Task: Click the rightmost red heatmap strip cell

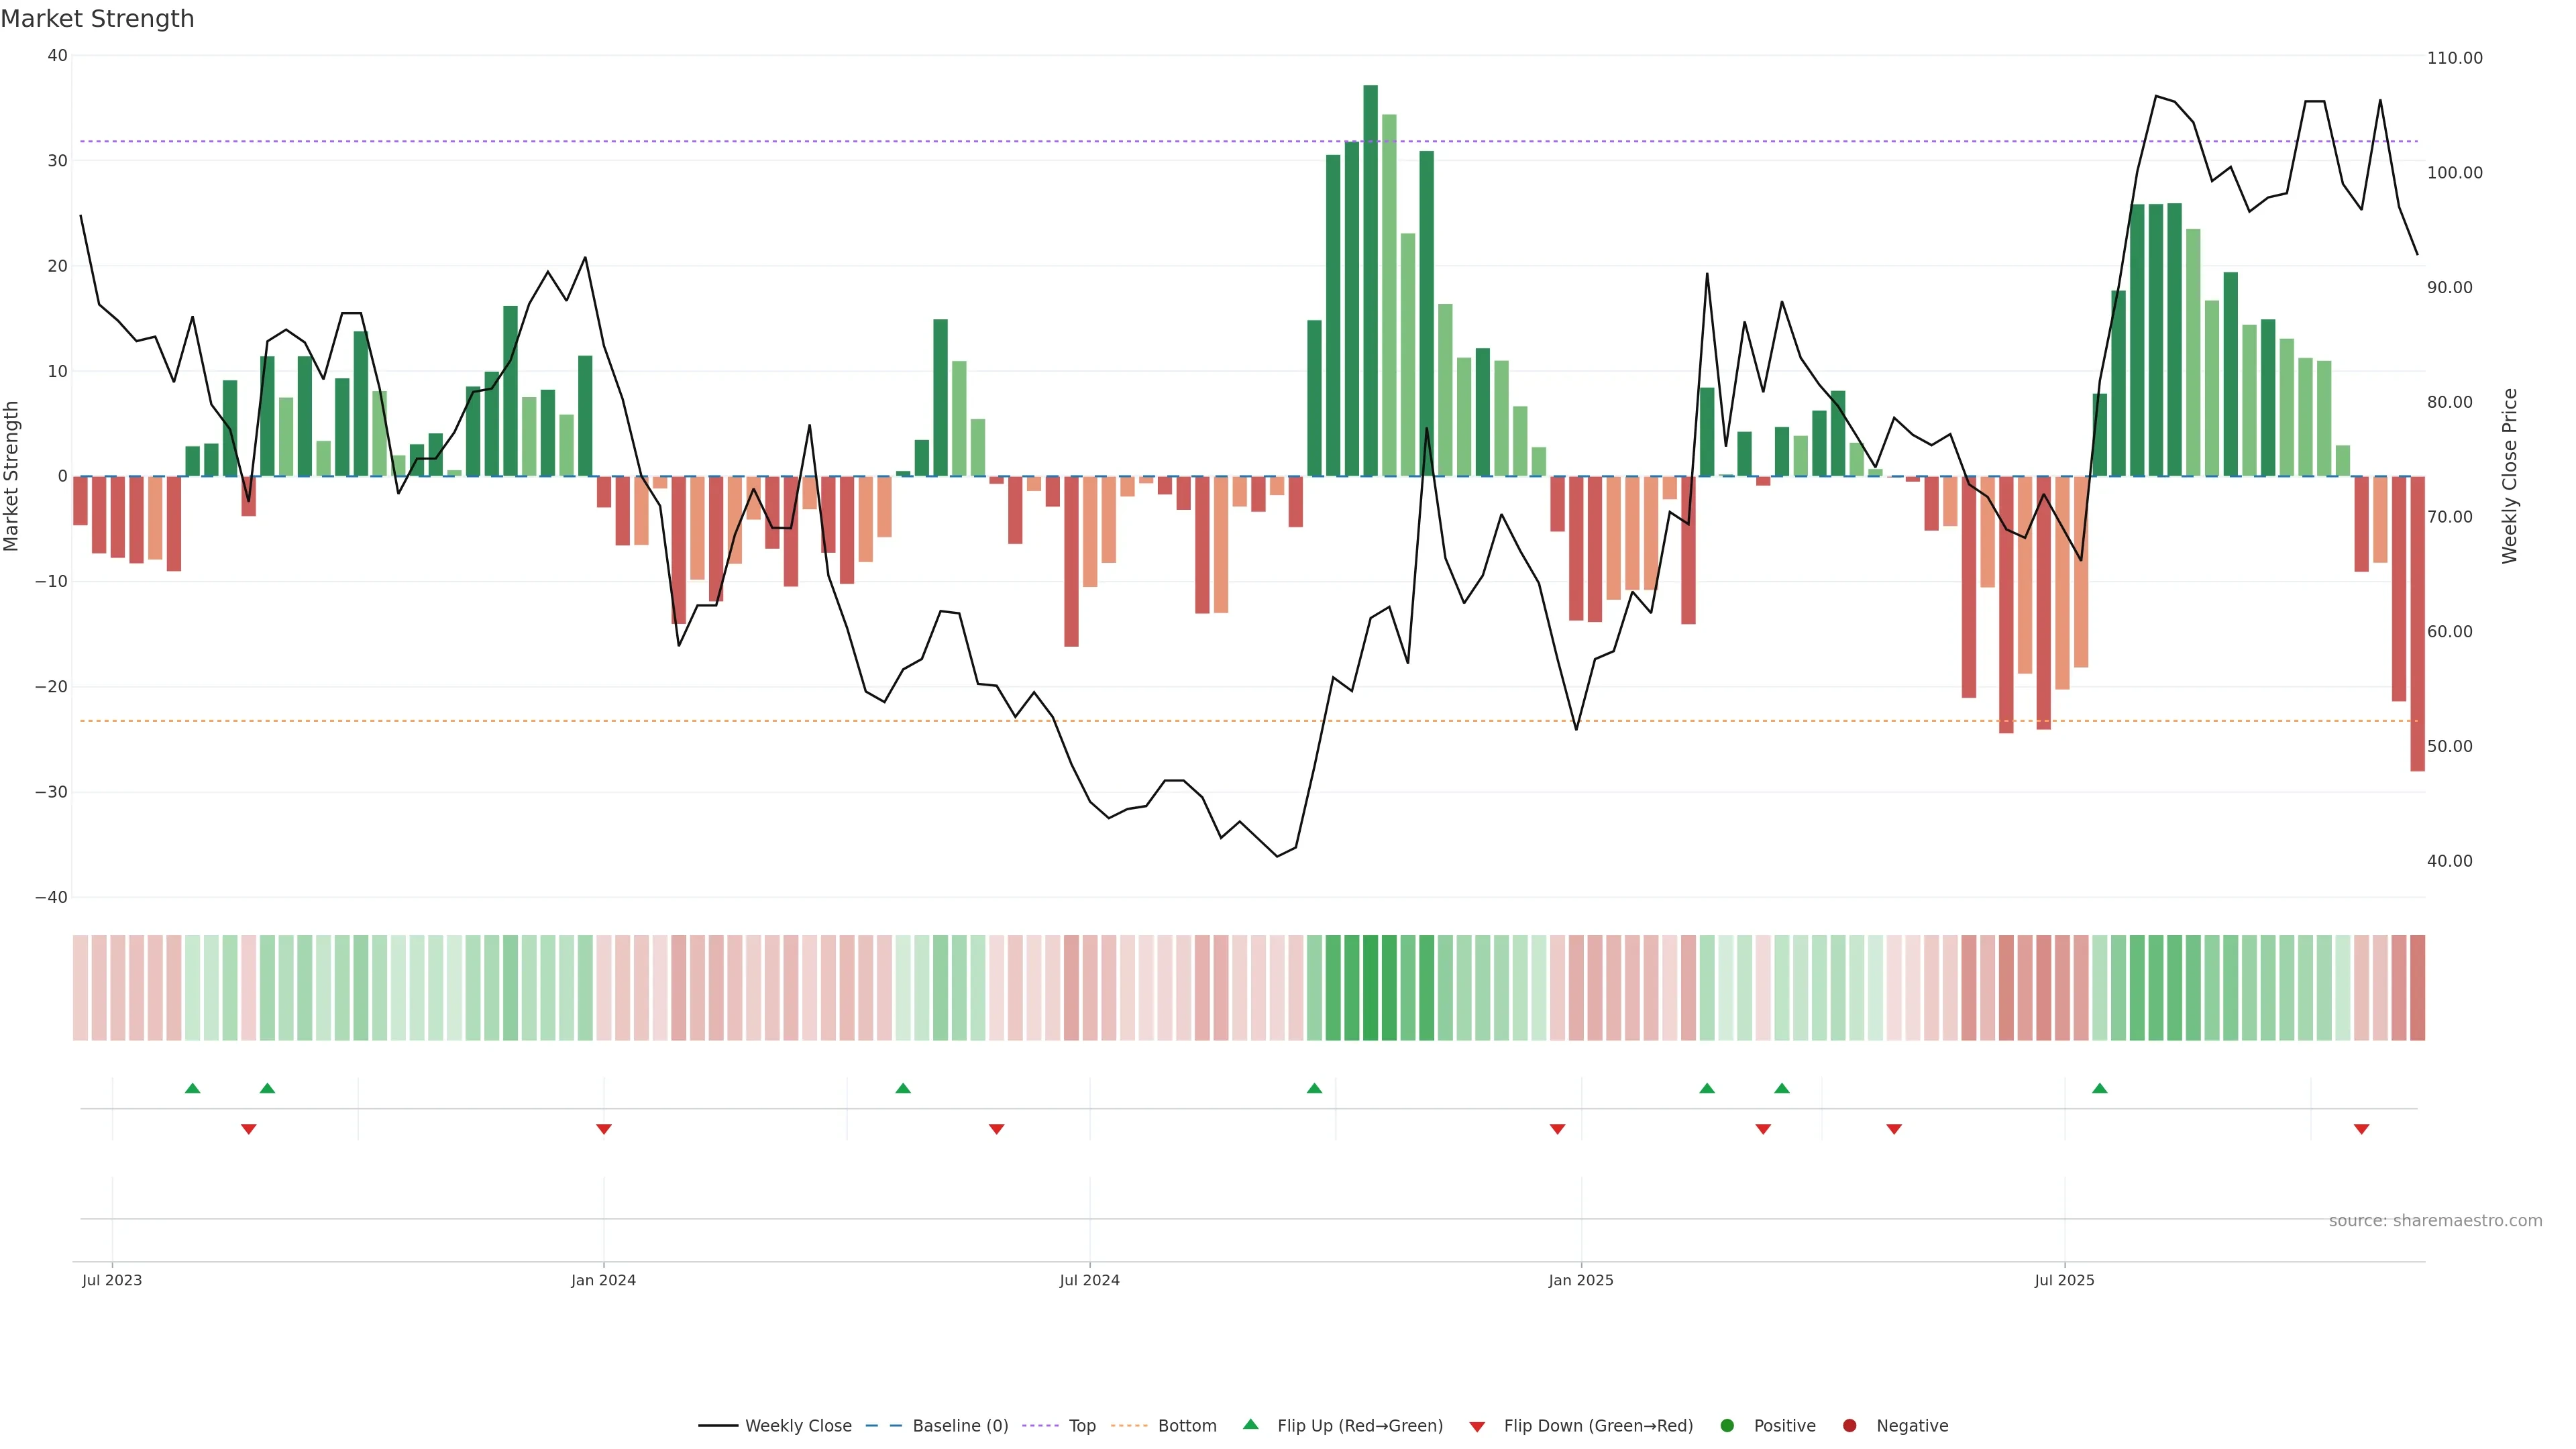Action: [2417, 988]
